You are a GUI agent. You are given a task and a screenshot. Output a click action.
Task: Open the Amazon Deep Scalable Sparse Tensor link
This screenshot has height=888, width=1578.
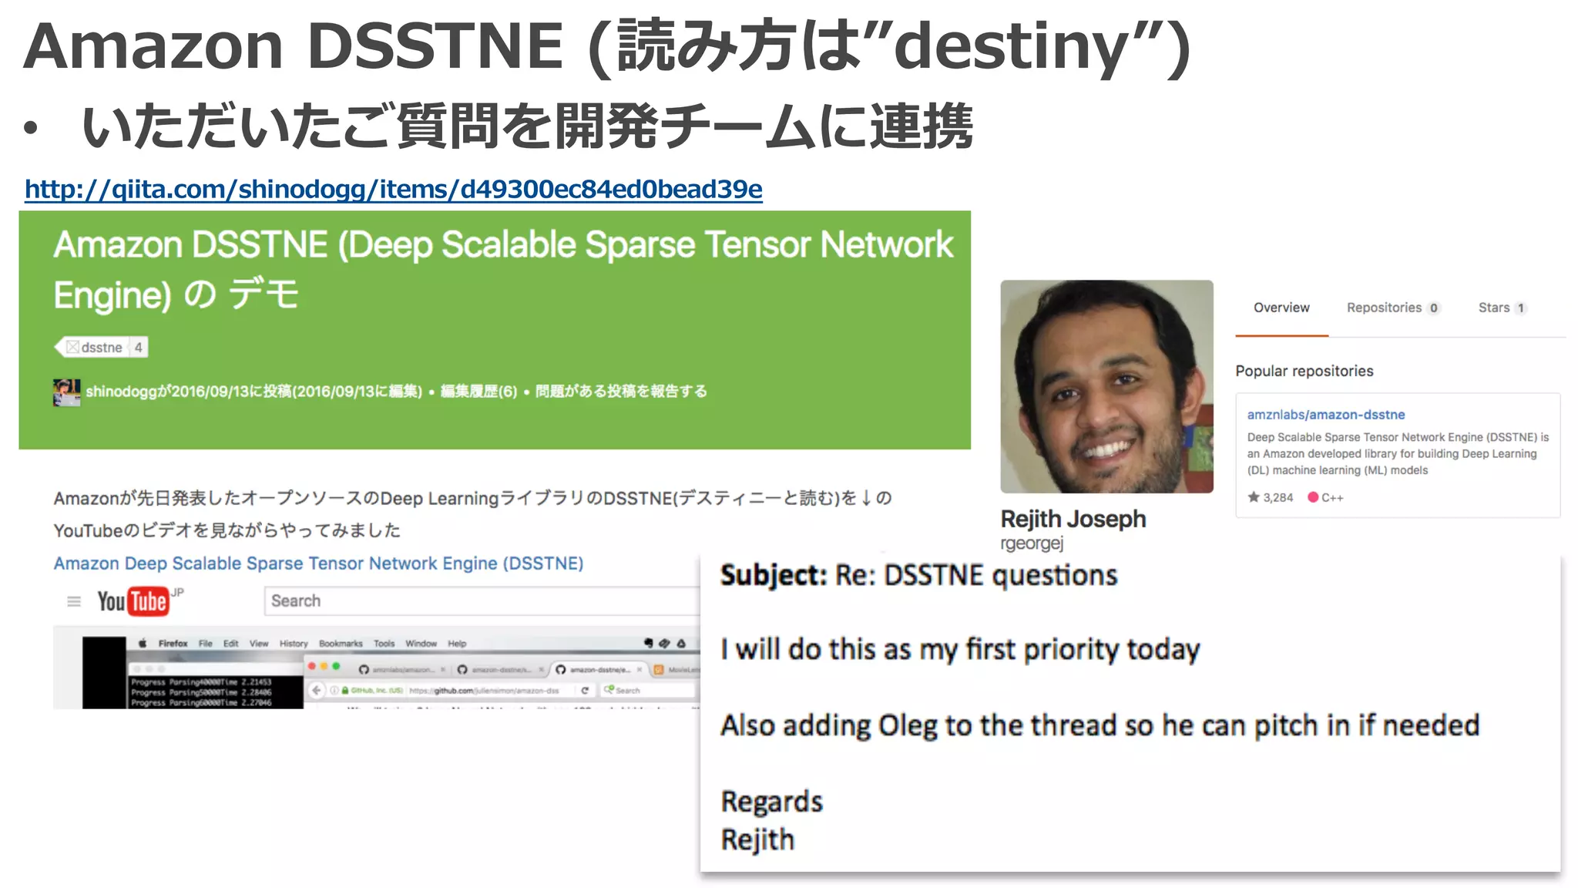pos(318,563)
